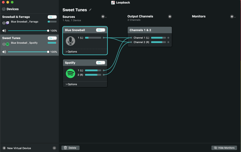Image resolution: width=241 pixels, height=152 pixels.
Task: Click the Snowball & Farrago volume slider handle
Action: click(x=48, y=31)
